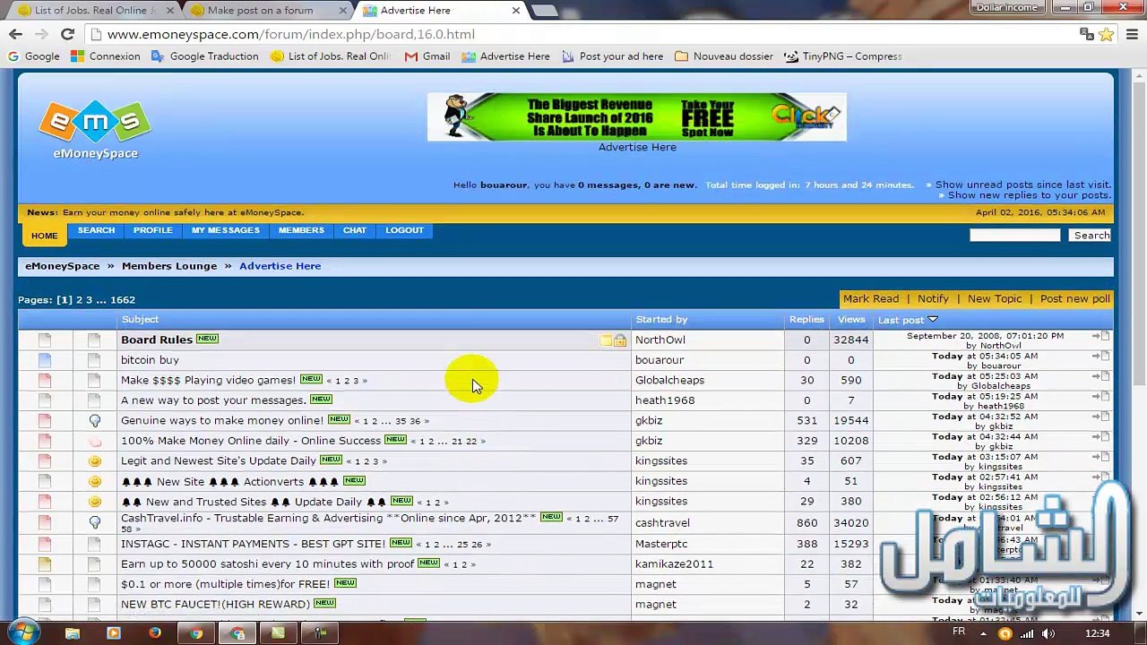The image size is (1147, 645).
Task: Click NEW badge beside Make $$$$ Playing video games
Action: click(x=311, y=379)
